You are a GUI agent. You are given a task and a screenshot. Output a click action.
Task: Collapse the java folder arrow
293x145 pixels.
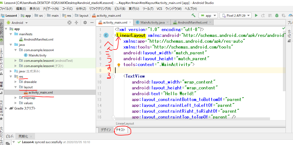(x=11, y=45)
